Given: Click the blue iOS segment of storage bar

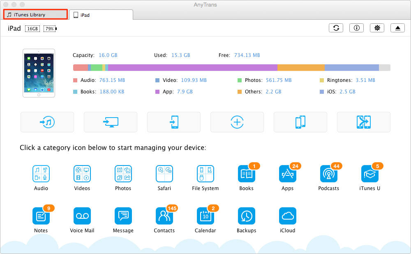Looking at the screenshot, I should 351,68.
